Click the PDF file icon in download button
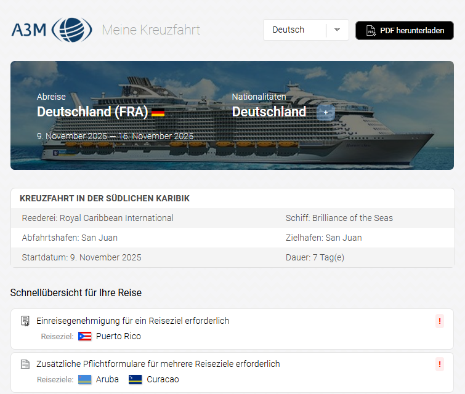 click(x=371, y=31)
